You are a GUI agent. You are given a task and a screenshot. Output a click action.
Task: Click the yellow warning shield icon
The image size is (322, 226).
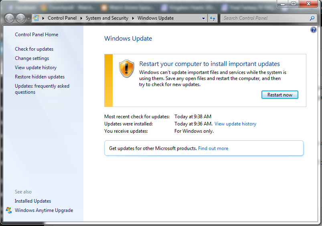pos(126,69)
